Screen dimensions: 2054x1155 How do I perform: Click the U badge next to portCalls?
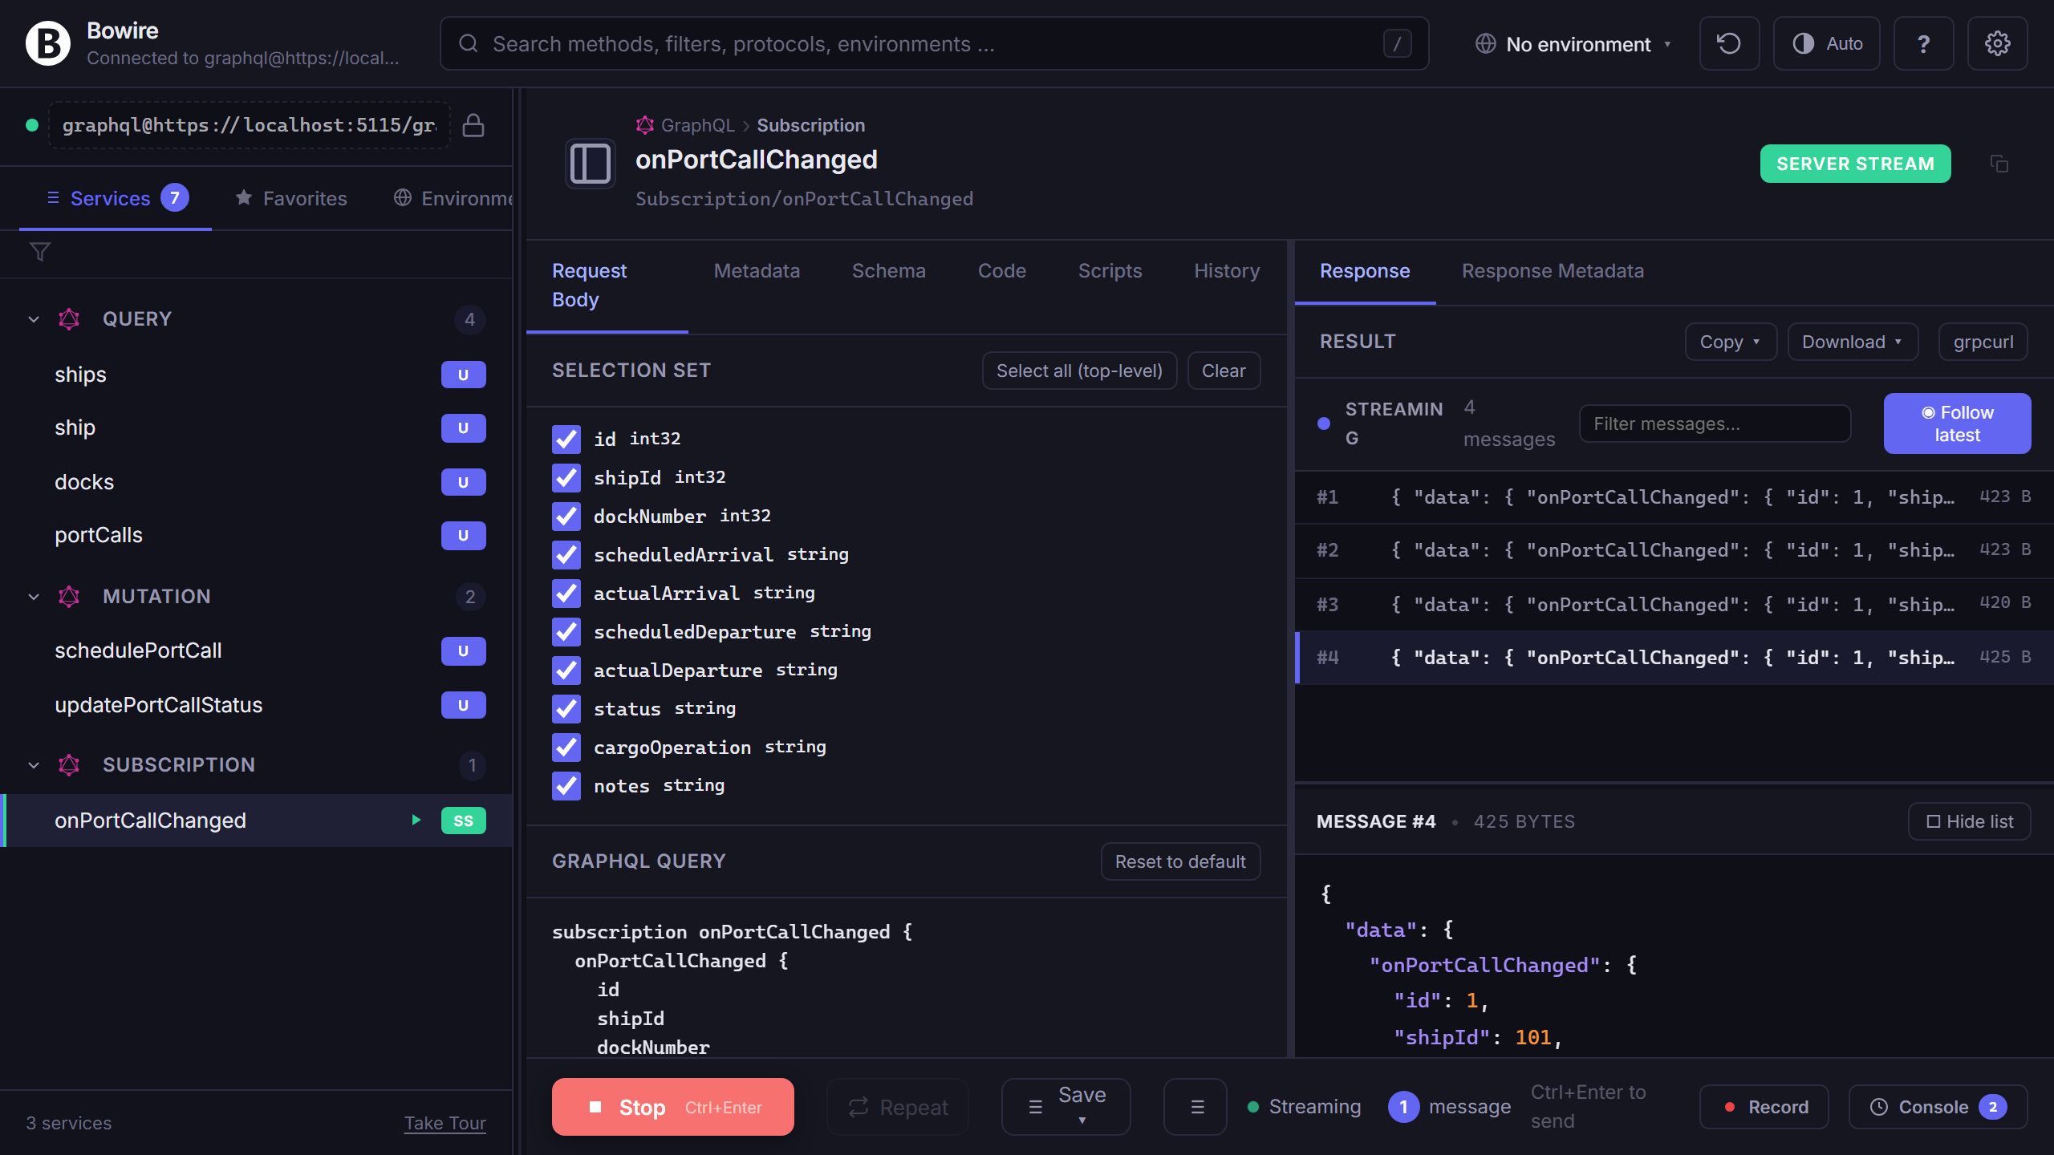463,535
